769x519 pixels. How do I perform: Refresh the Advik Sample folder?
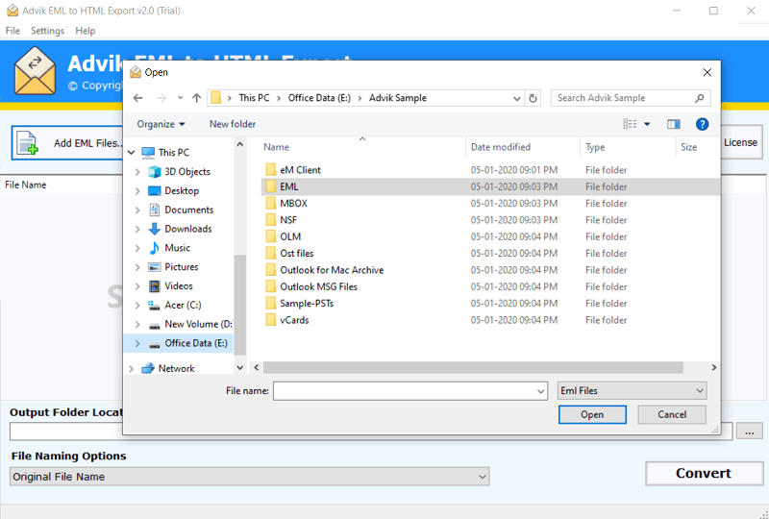click(x=533, y=98)
